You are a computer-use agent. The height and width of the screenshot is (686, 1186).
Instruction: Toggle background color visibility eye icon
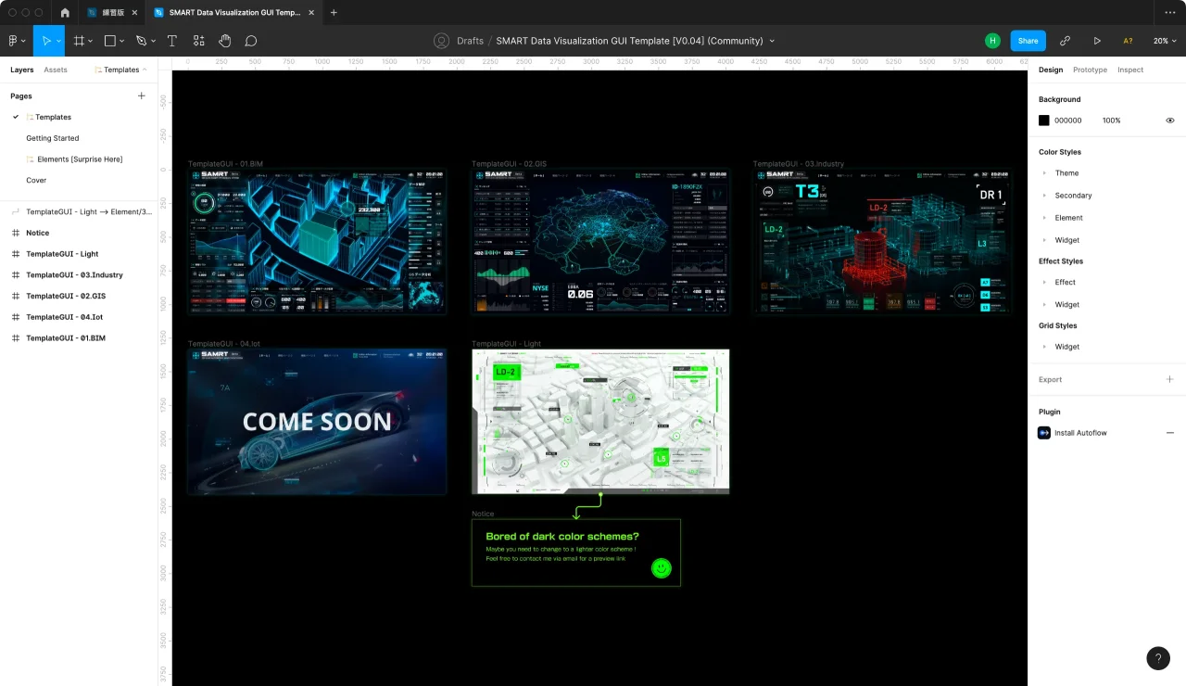tap(1169, 121)
